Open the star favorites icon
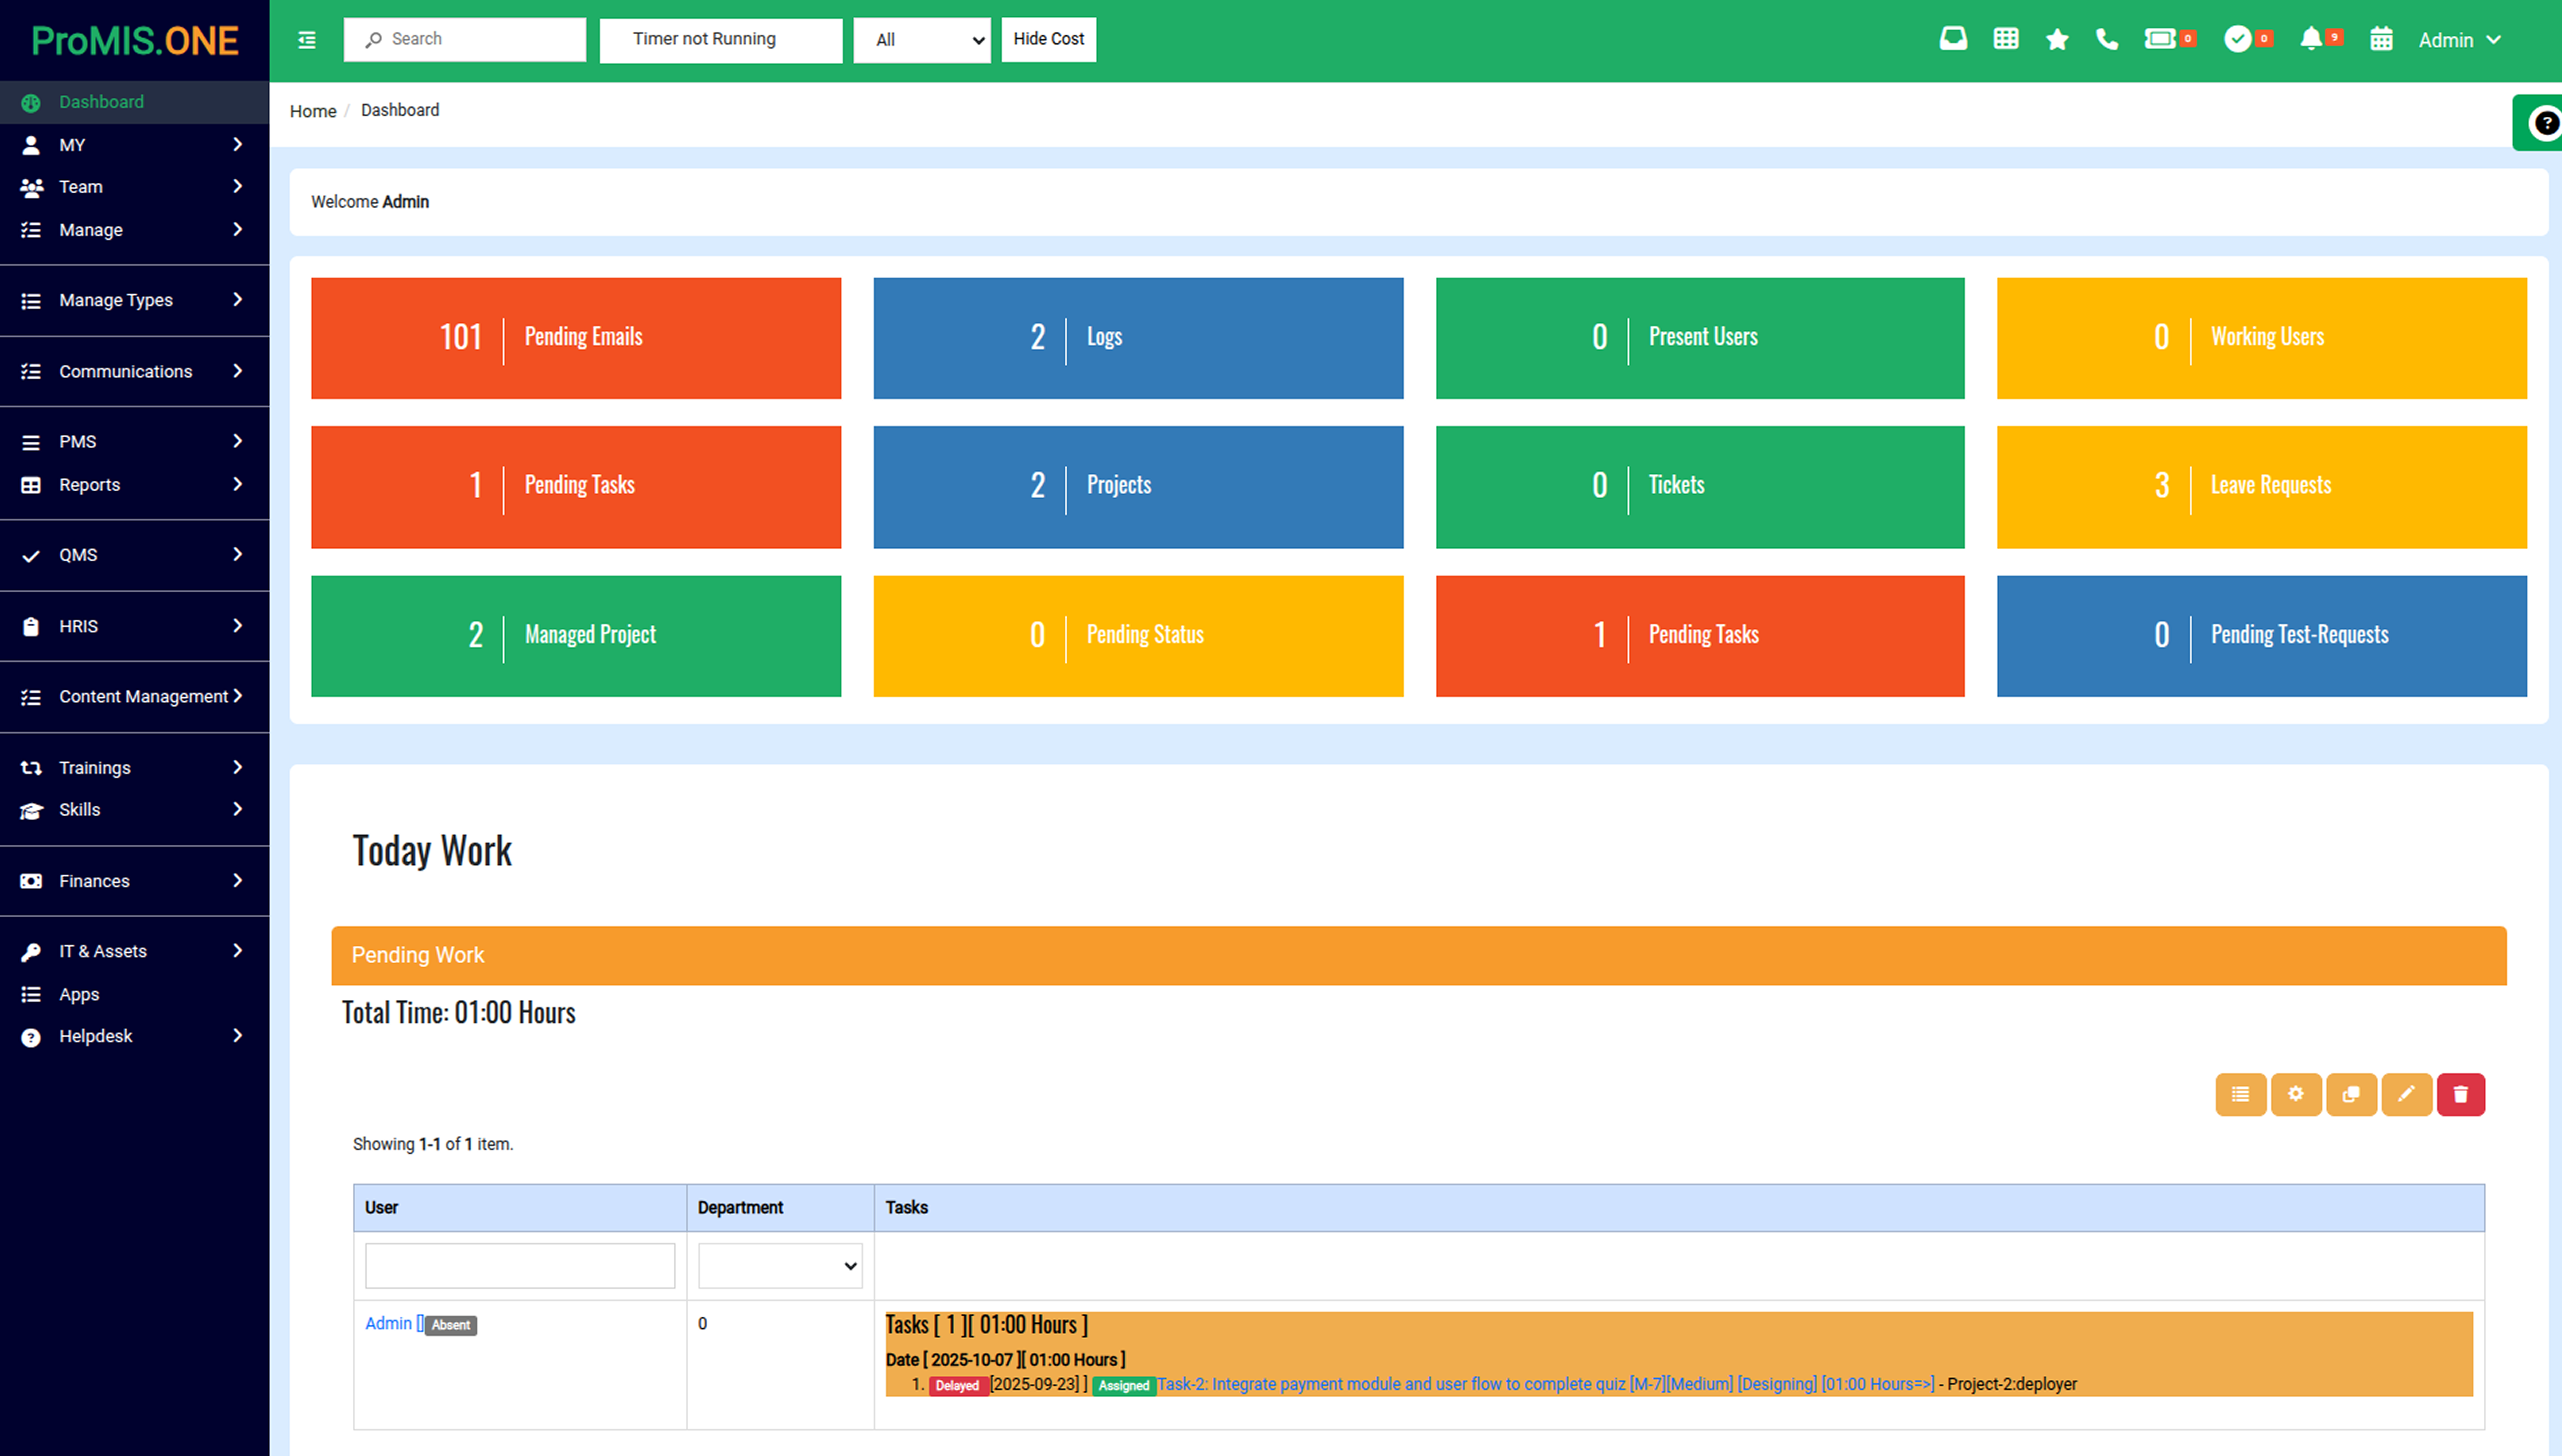2562x1456 pixels. click(x=2057, y=39)
